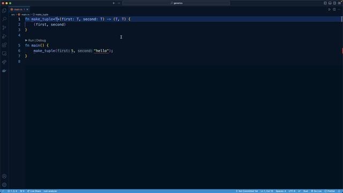Image resolution: width=343 pixels, height=193 pixels.
Task: Open main.rs breadcrumb
Action: (24, 14)
